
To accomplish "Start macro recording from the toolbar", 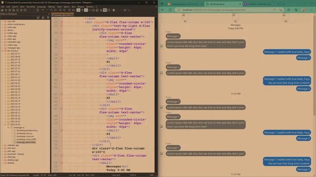I will (114, 10).
